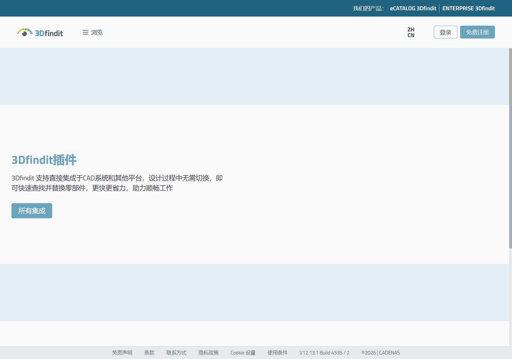Click the ©2026 | CADENAS copyright text
Viewport: 512px width, 359px height.
(x=381, y=353)
